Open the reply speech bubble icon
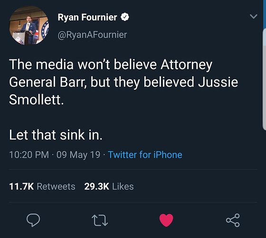 coord(33,220)
